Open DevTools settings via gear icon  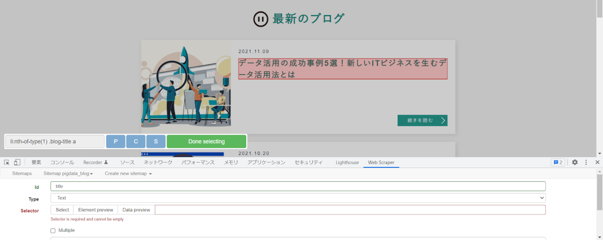[575, 162]
